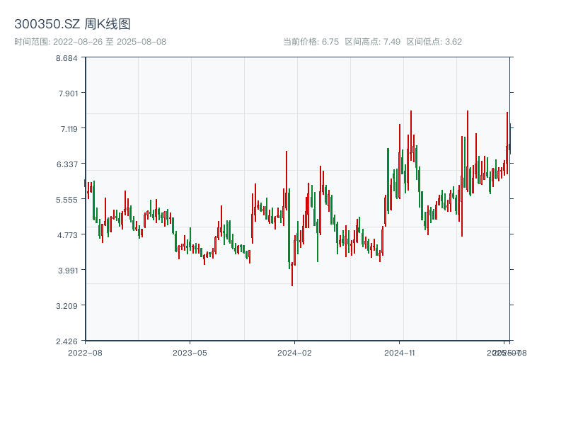Click the 当前价格: 6.75 label
Viewport: 566px width, 425px height.
point(311,42)
